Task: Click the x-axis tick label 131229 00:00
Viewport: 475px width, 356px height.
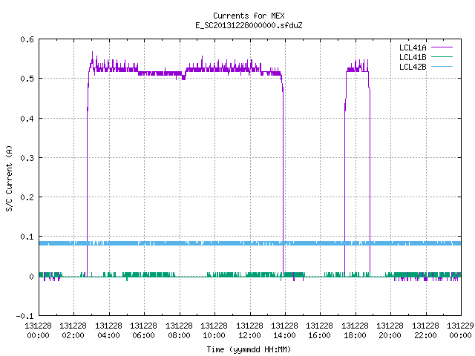Action: click(x=460, y=331)
